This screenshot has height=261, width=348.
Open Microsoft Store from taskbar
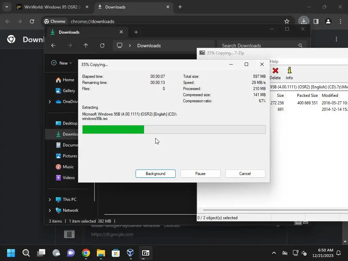(x=116, y=253)
